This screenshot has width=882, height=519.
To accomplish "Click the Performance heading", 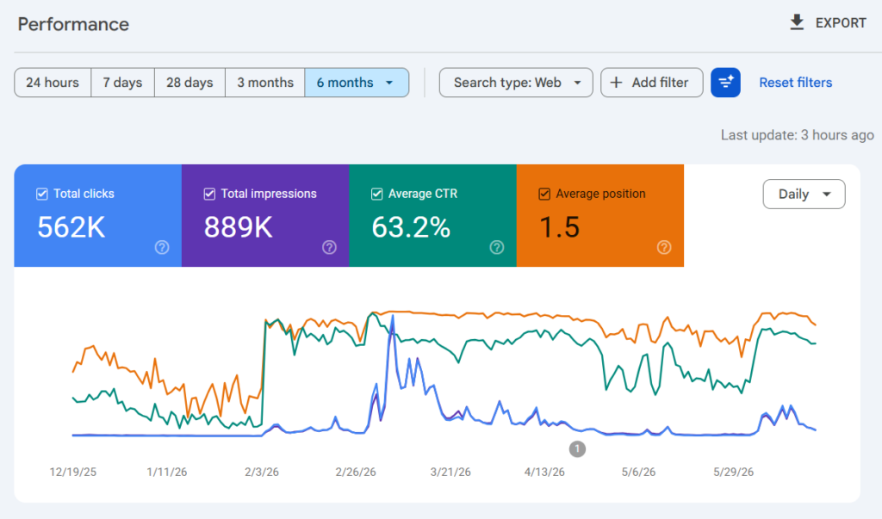I will pyautogui.click(x=73, y=24).
